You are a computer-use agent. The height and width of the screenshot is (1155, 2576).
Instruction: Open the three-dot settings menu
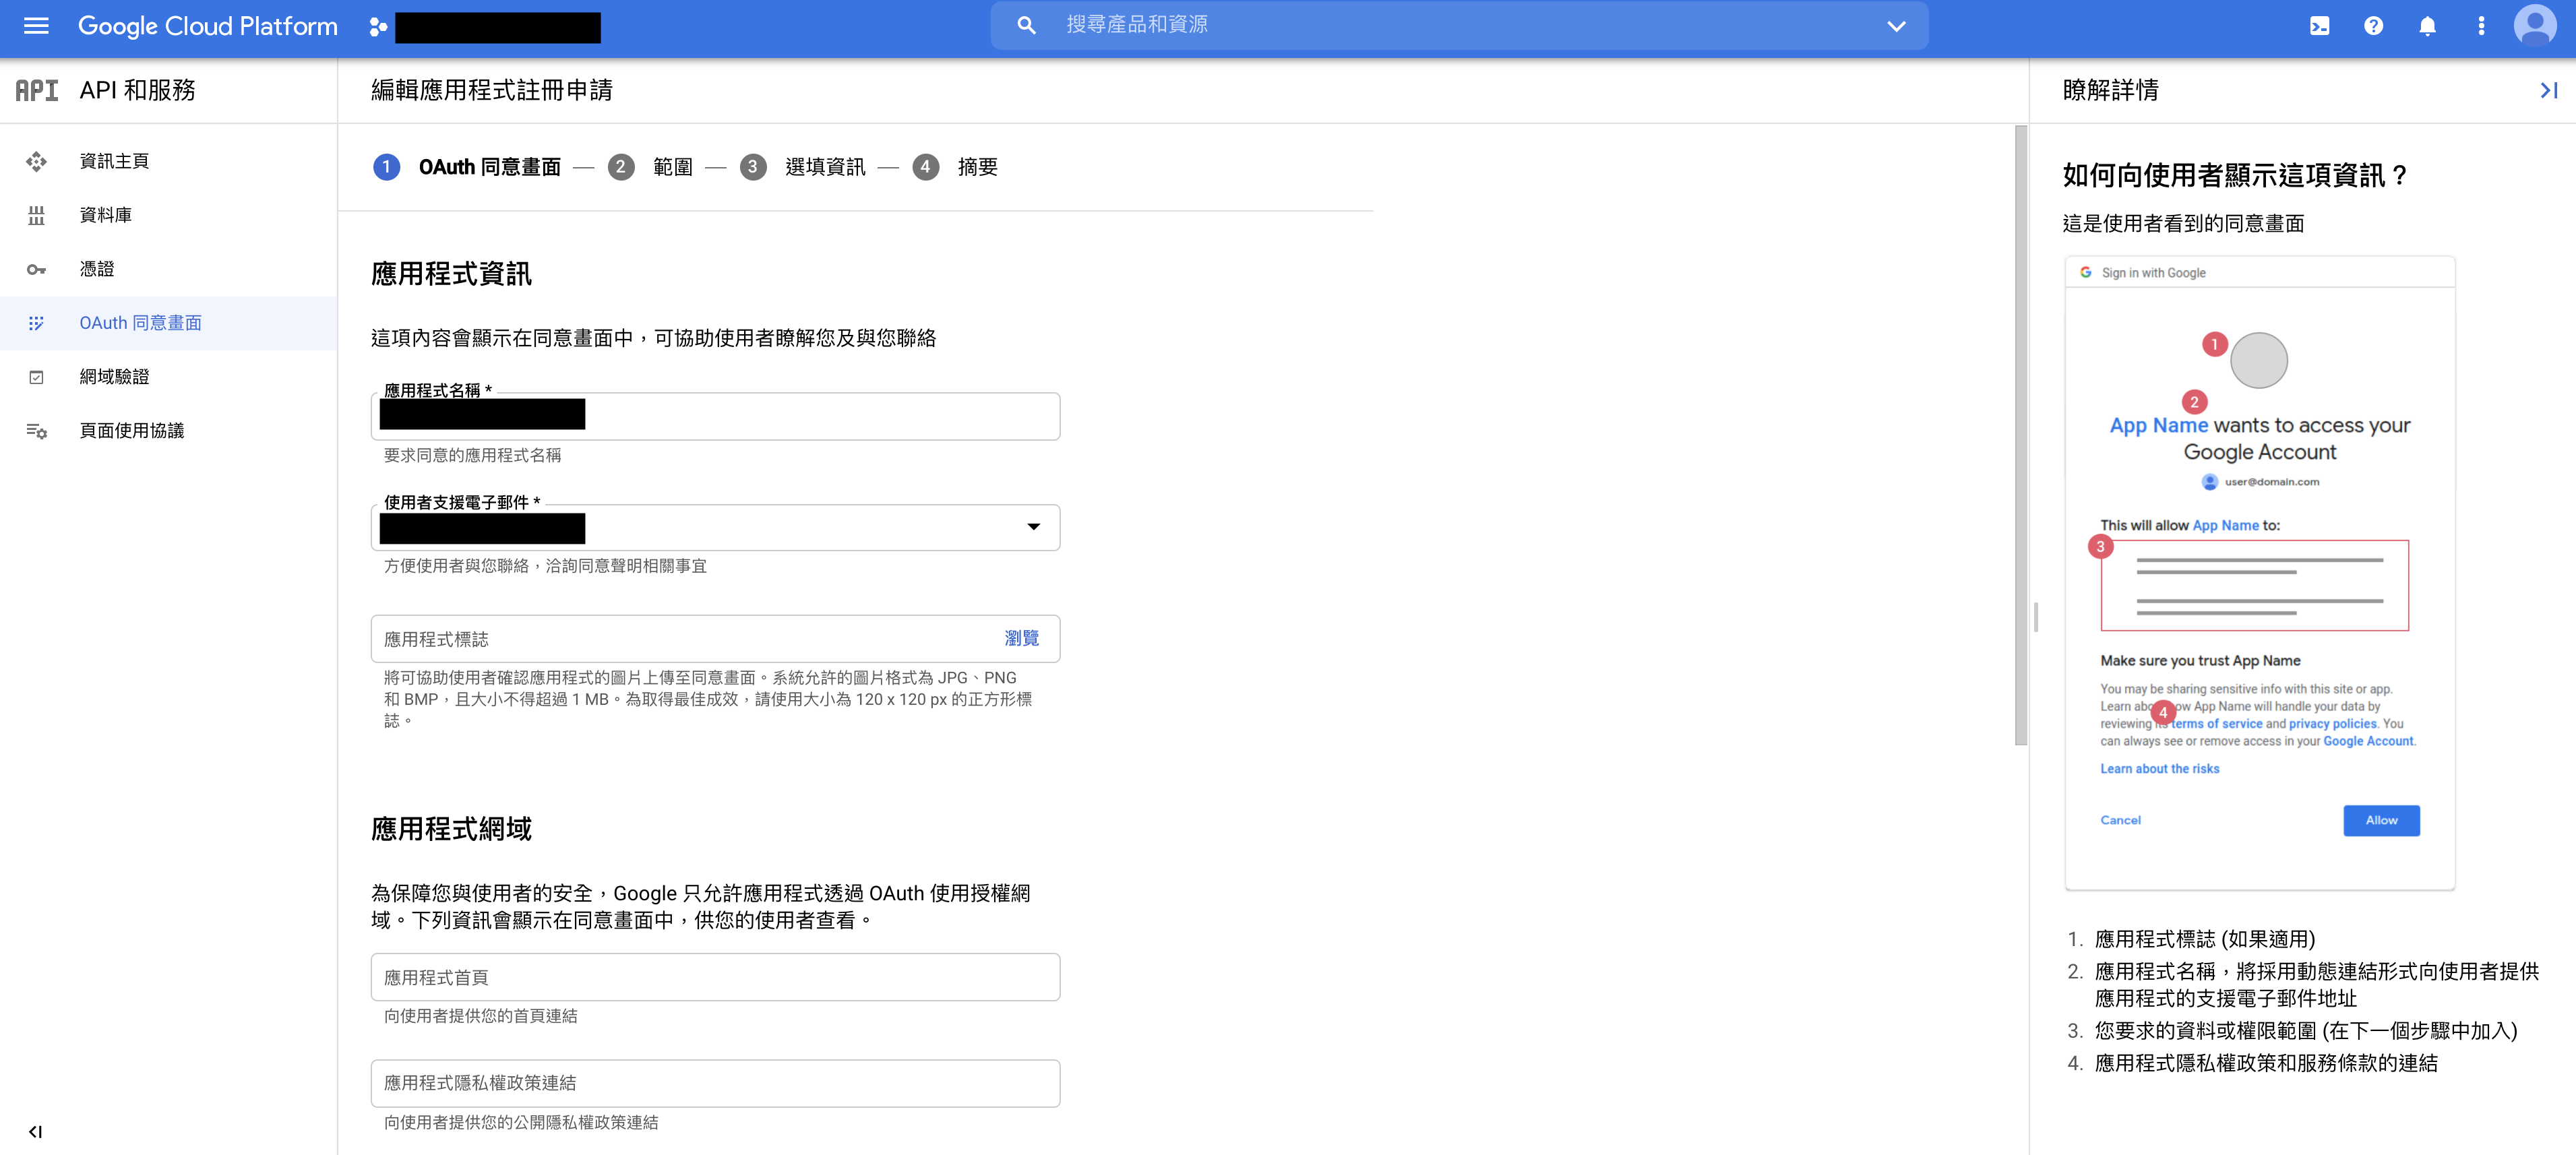[2481, 26]
